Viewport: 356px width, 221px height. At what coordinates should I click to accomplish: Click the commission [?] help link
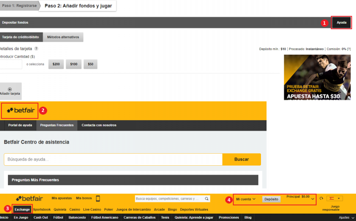[x=349, y=49]
